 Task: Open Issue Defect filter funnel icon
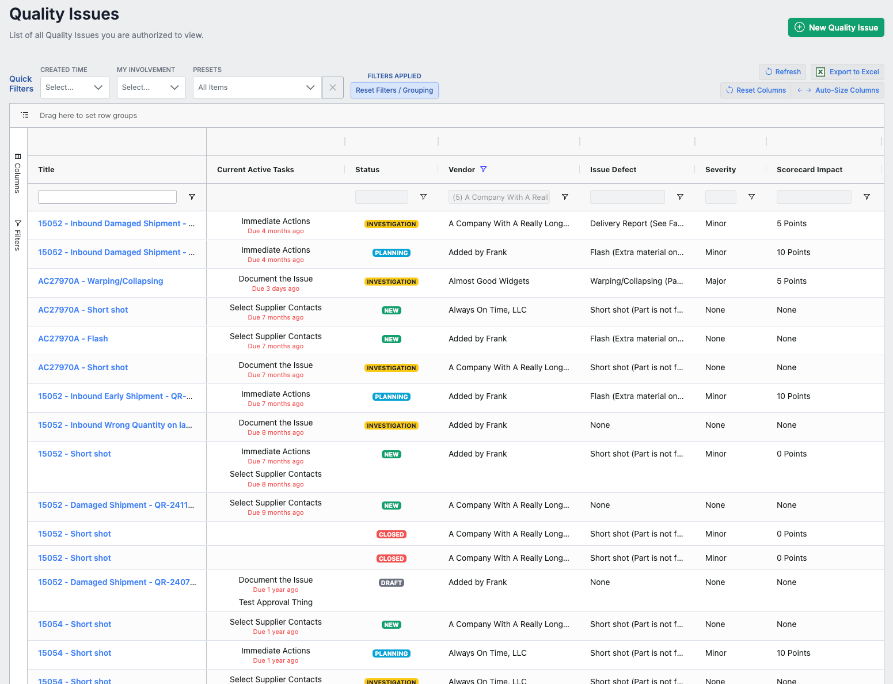tap(680, 197)
